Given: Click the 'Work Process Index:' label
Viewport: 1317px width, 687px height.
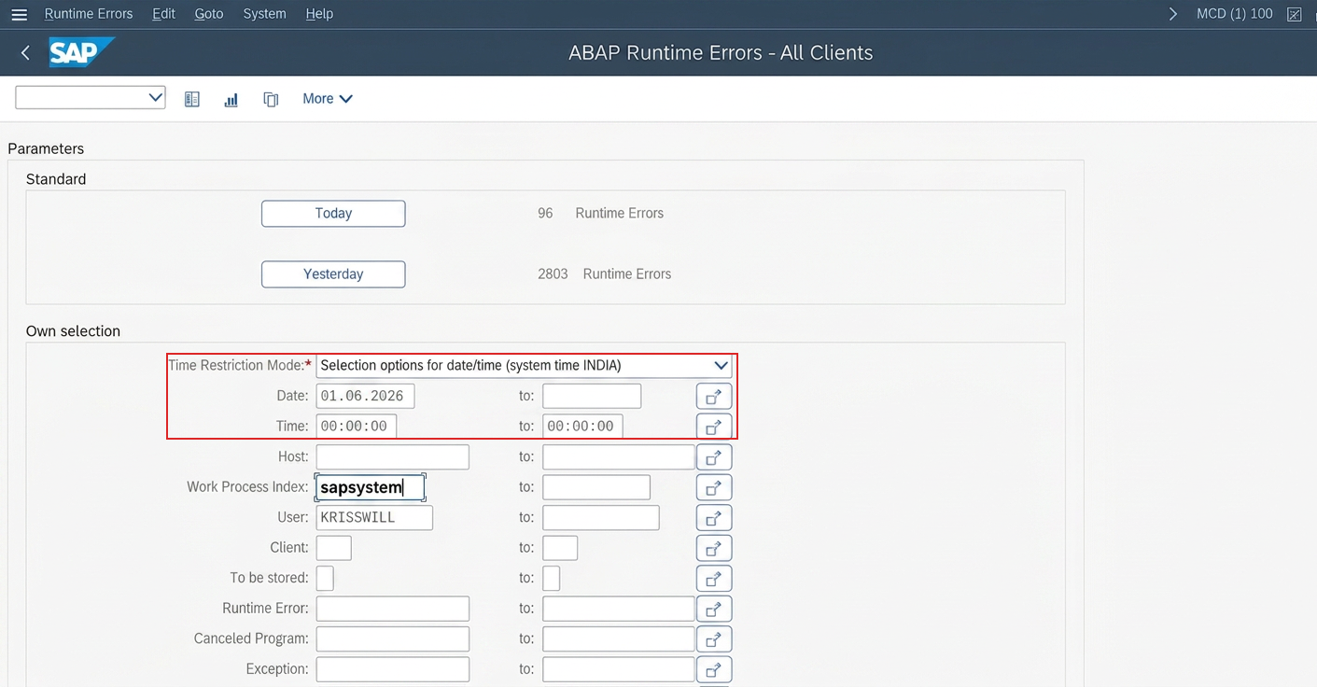Looking at the screenshot, I should tap(247, 487).
